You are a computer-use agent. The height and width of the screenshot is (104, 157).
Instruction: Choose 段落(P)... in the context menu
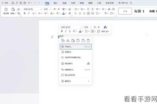(x=76, y=52)
